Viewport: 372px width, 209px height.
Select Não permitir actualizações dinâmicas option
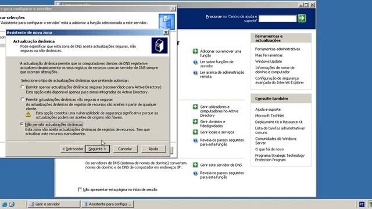point(22,124)
